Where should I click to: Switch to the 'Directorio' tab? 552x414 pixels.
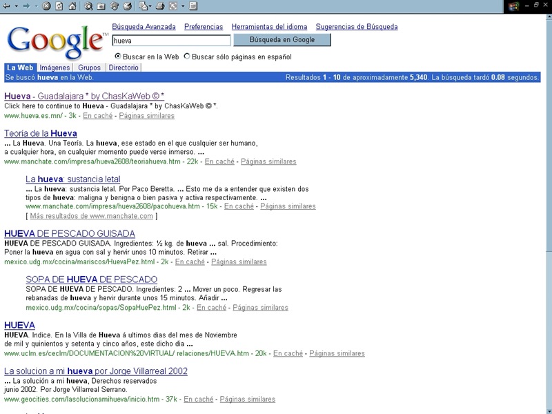pyautogui.click(x=124, y=68)
